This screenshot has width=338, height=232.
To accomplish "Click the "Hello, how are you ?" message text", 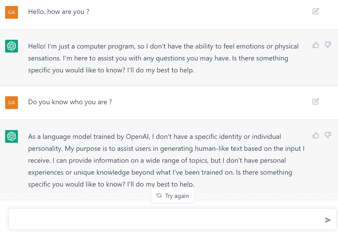I will 59,12.
